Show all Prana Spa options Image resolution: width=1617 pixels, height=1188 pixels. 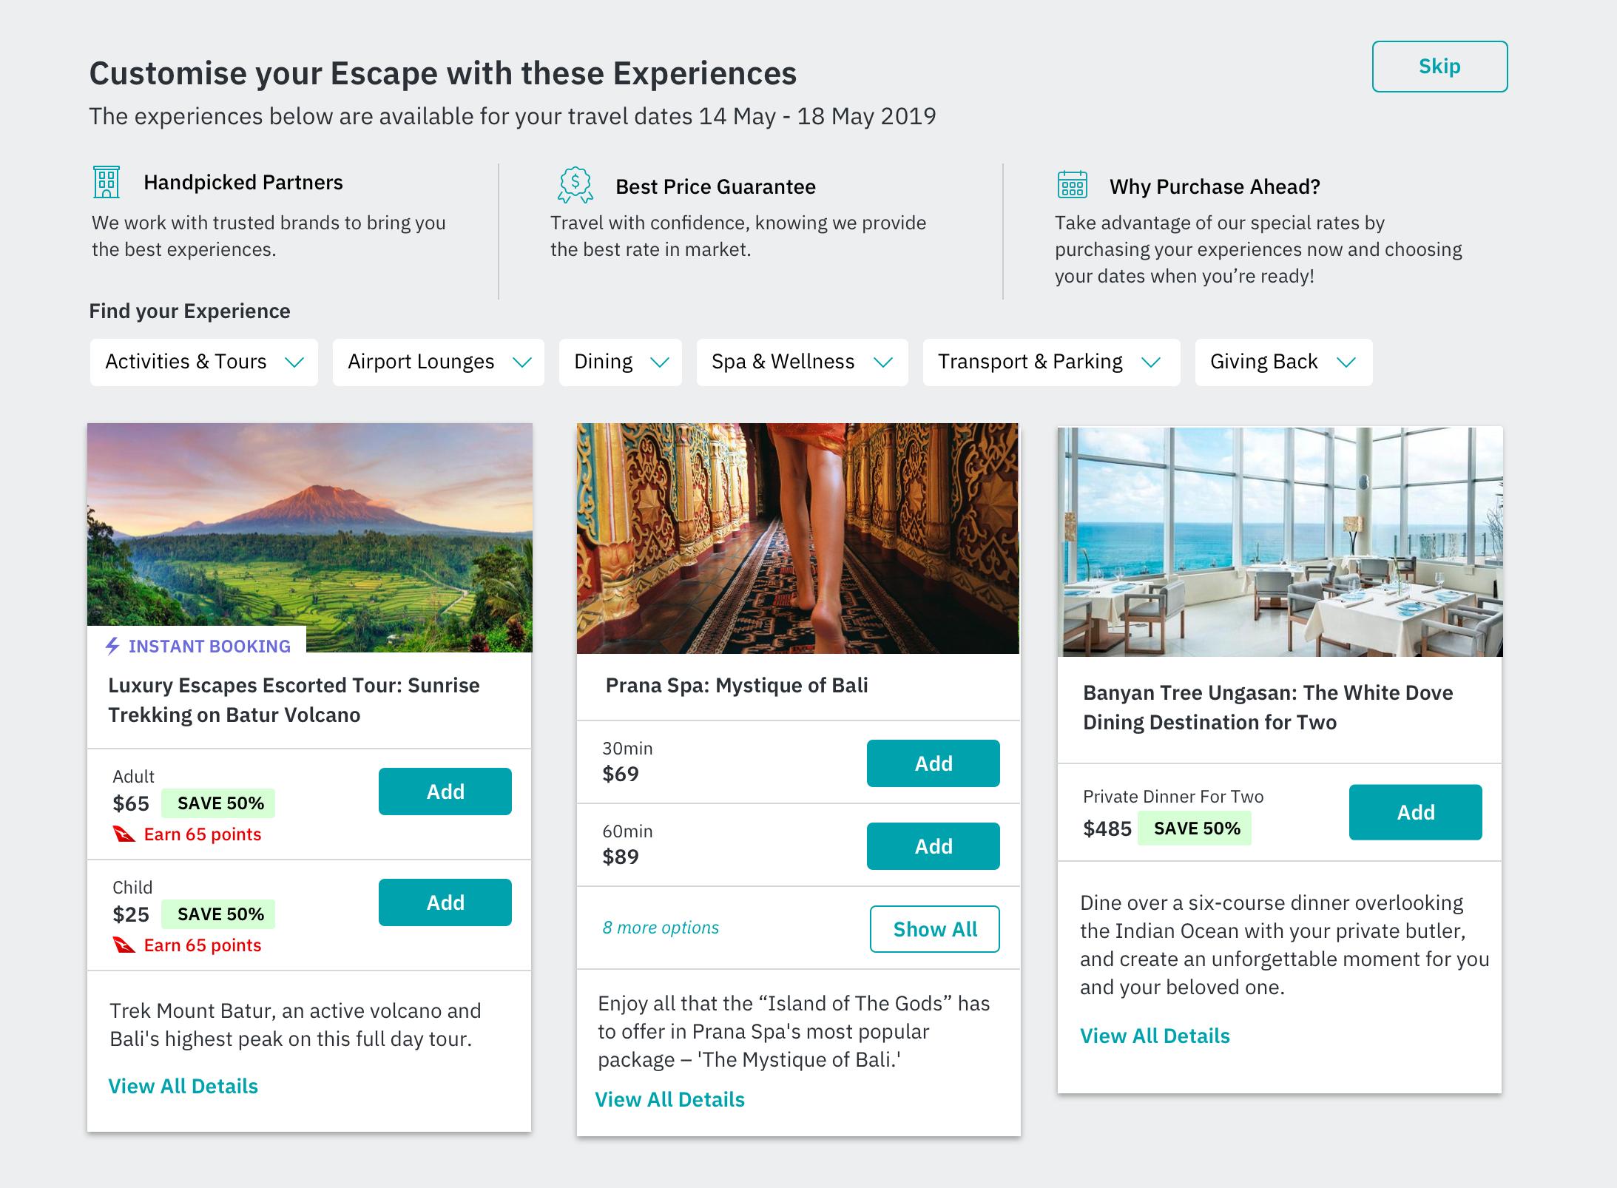(935, 929)
